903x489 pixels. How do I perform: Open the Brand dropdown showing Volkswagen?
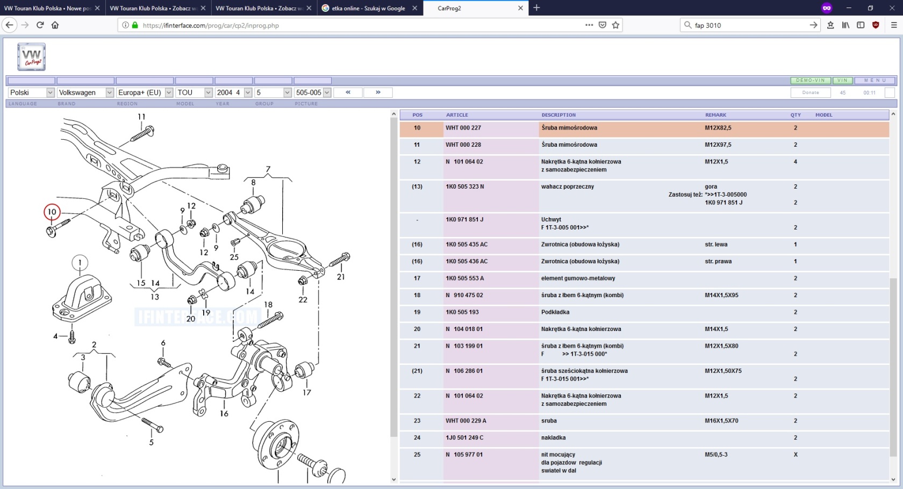(x=85, y=92)
